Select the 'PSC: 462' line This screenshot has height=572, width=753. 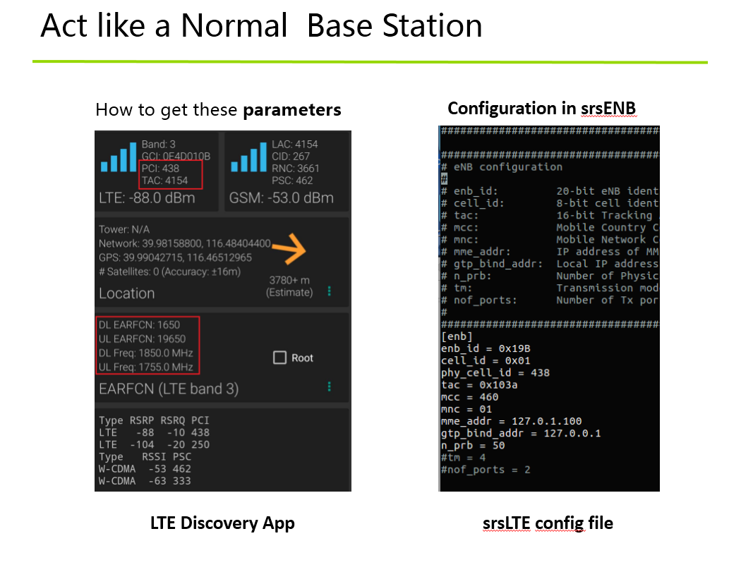click(x=292, y=181)
